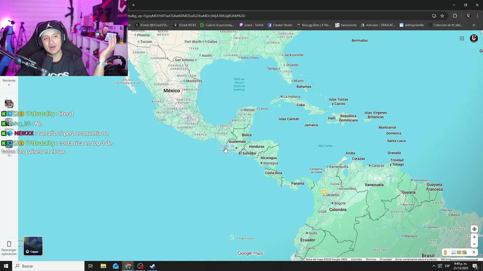Click Enviar comentarios sobre el producto
Viewport: 483px width, 271px height.
pyautogui.click(x=416, y=259)
